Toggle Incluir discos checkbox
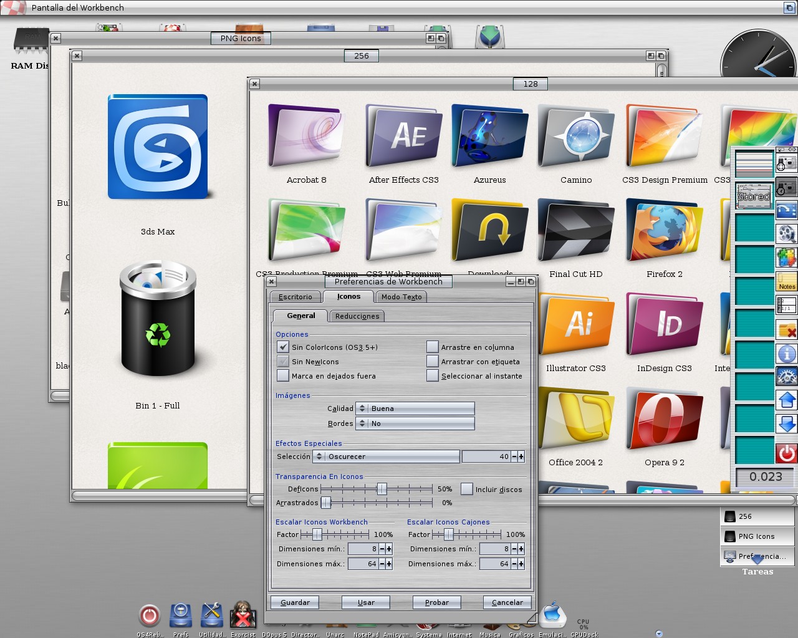798x638 pixels. click(466, 489)
